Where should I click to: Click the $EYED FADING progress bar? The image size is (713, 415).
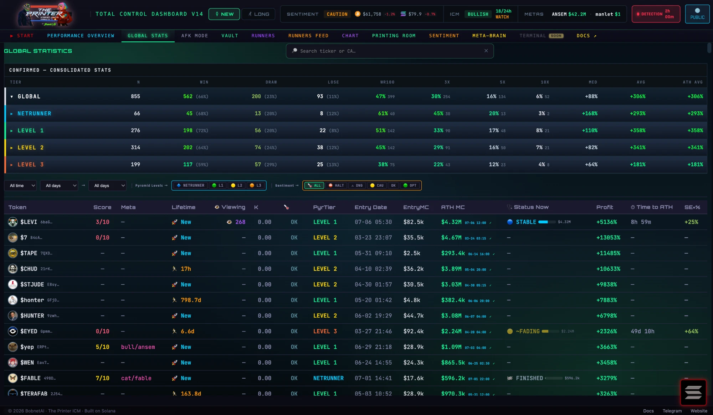pyautogui.click(x=550, y=331)
